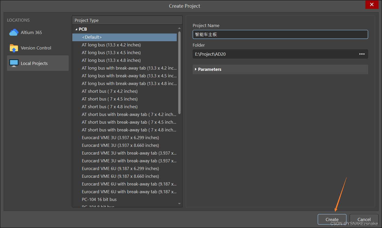
Task: Select AT long bus break-away tab 13.3 x 4.2
Action: (x=125, y=68)
